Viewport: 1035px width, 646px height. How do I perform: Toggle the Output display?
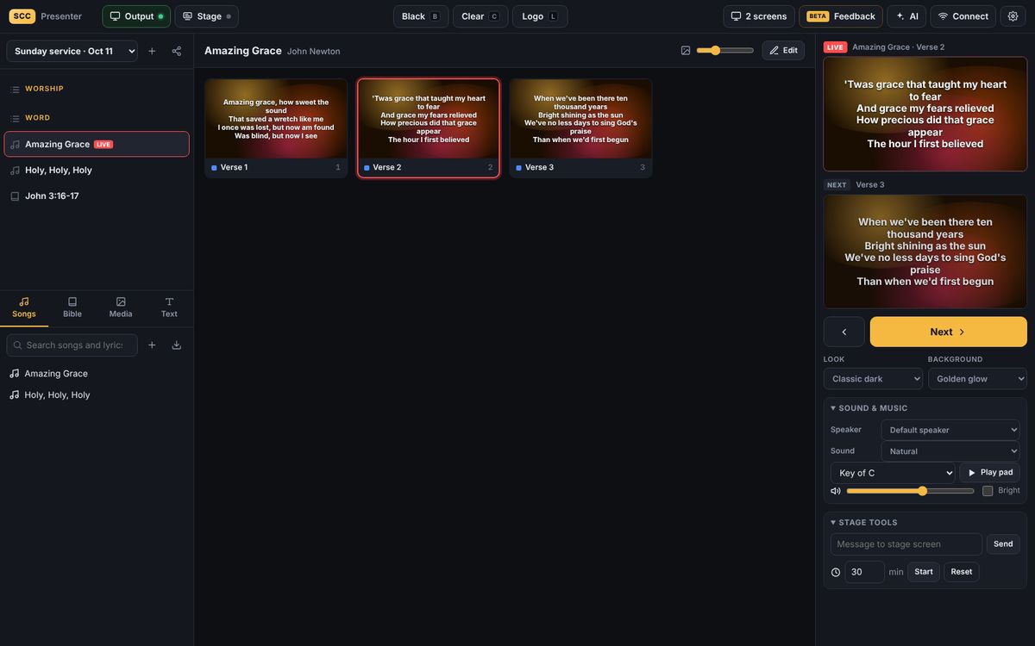tap(136, 16)
